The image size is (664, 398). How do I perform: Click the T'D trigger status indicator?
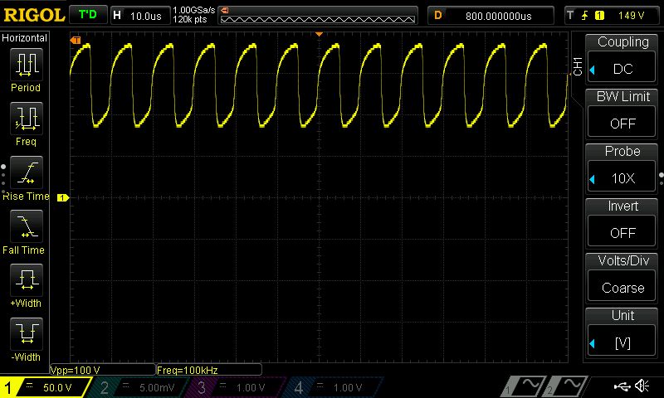(x=88, y=15)
